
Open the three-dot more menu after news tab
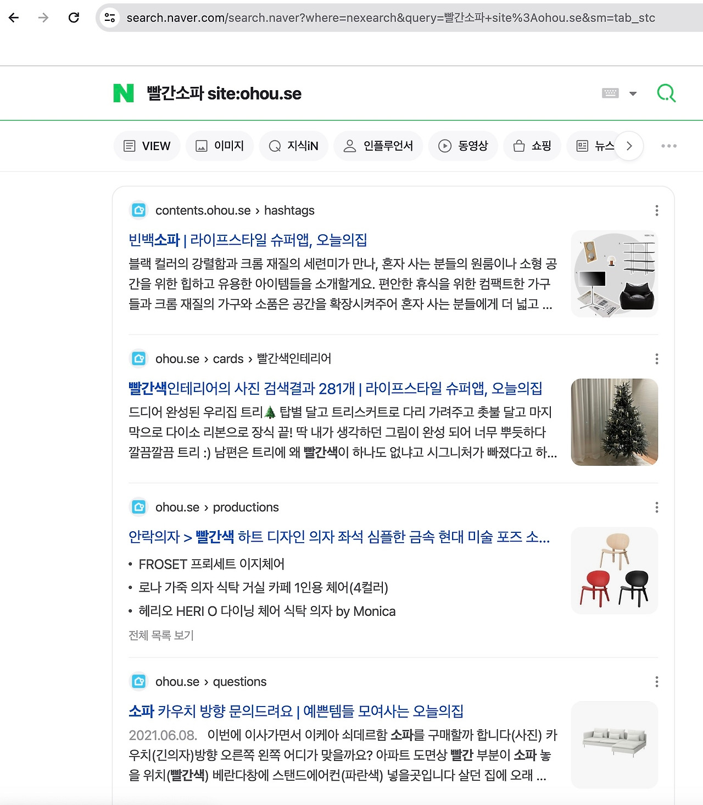668,146
